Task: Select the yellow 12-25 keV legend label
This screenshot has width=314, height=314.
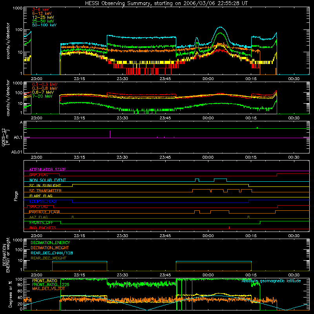Action: click(x=43, y=17)
